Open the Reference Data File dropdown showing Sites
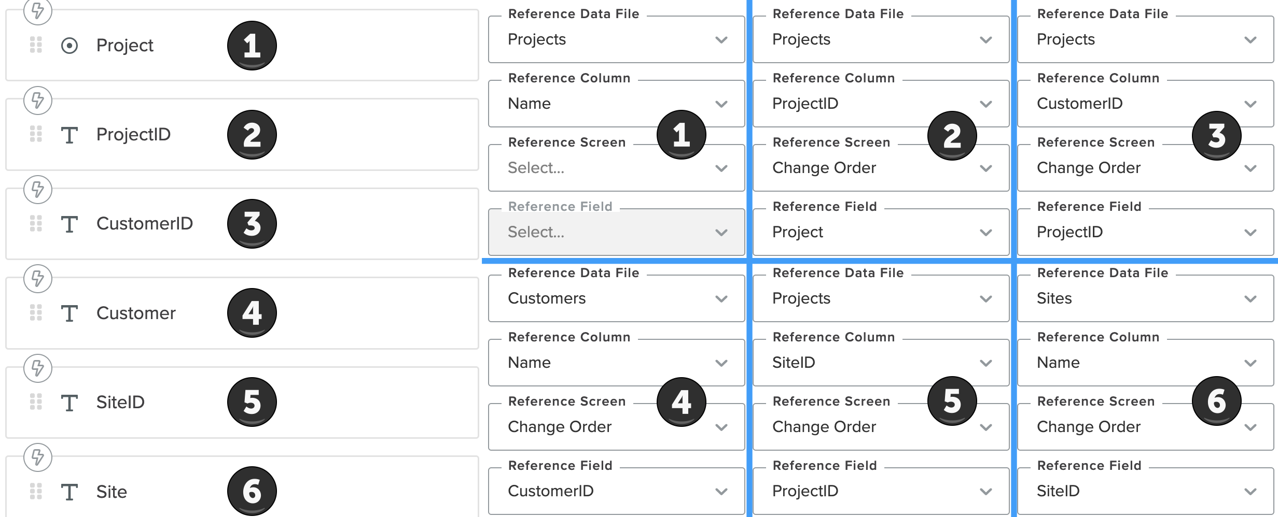This screenshot has height=517, width=1278. tap(1145, 299)
